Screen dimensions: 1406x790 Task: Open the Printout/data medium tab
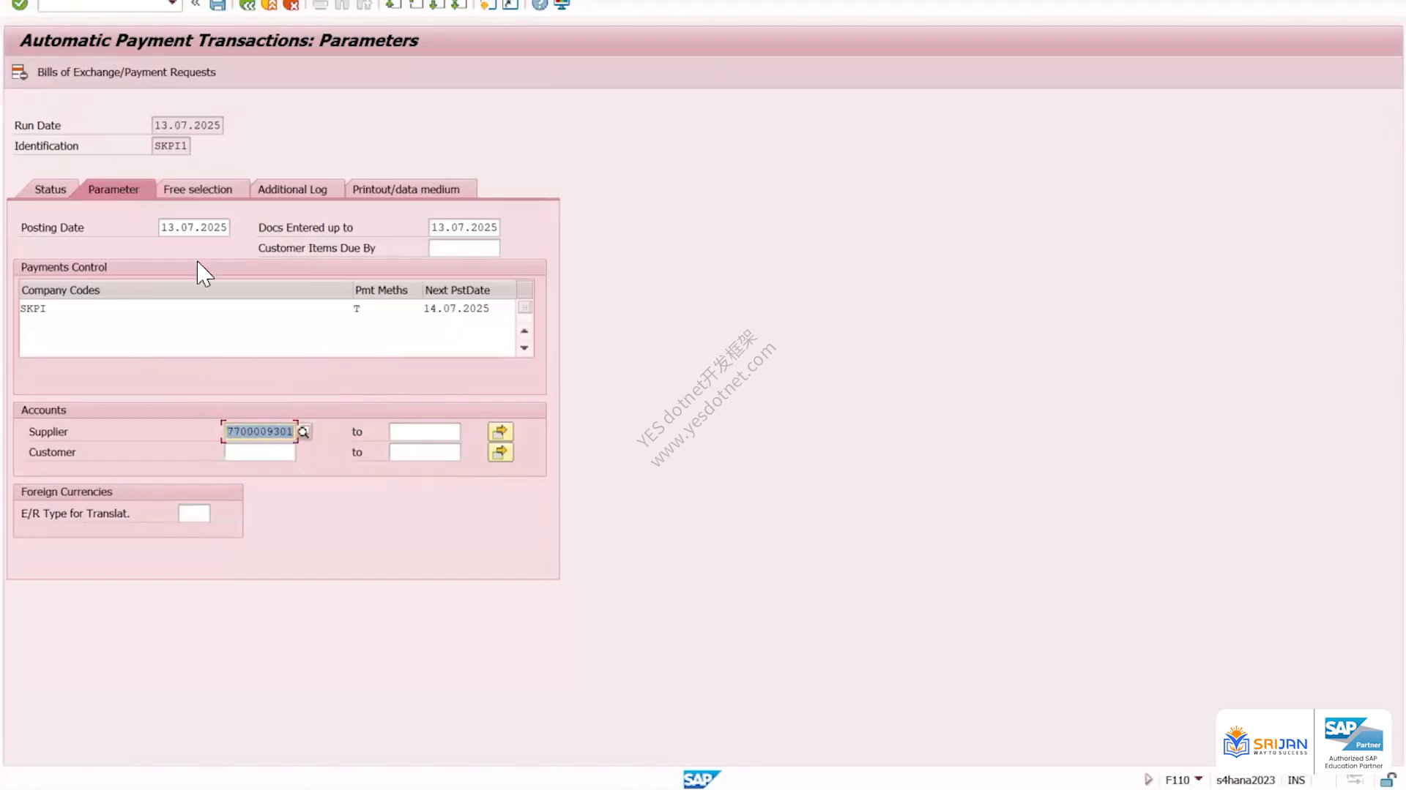click(x=406, y=189)
